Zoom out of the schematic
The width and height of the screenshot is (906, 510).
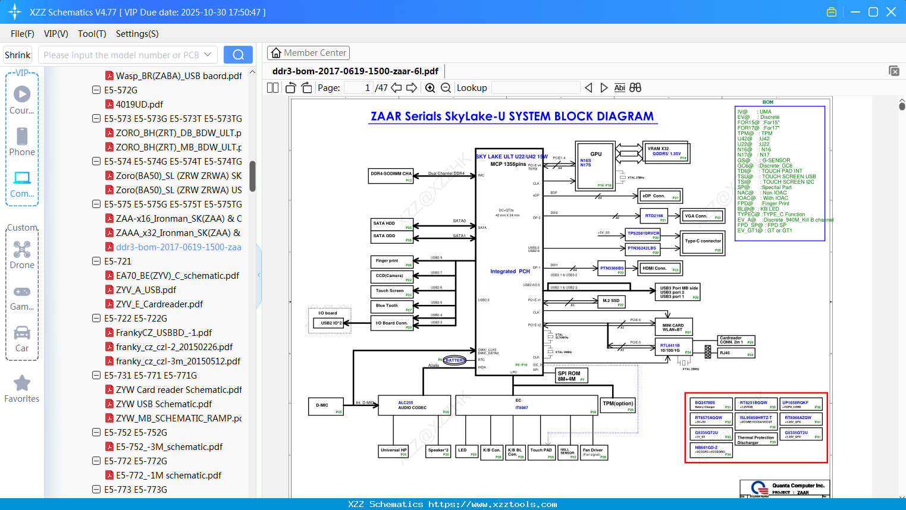point(446,88)
